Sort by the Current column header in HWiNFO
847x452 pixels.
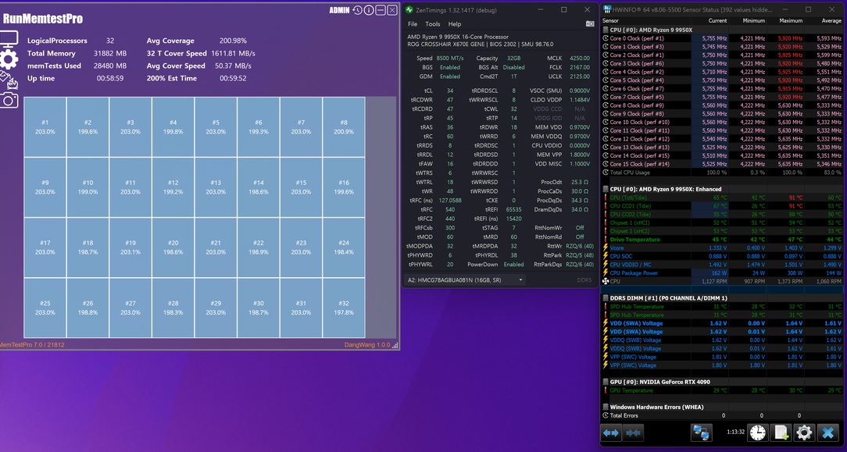click(717, 20)
